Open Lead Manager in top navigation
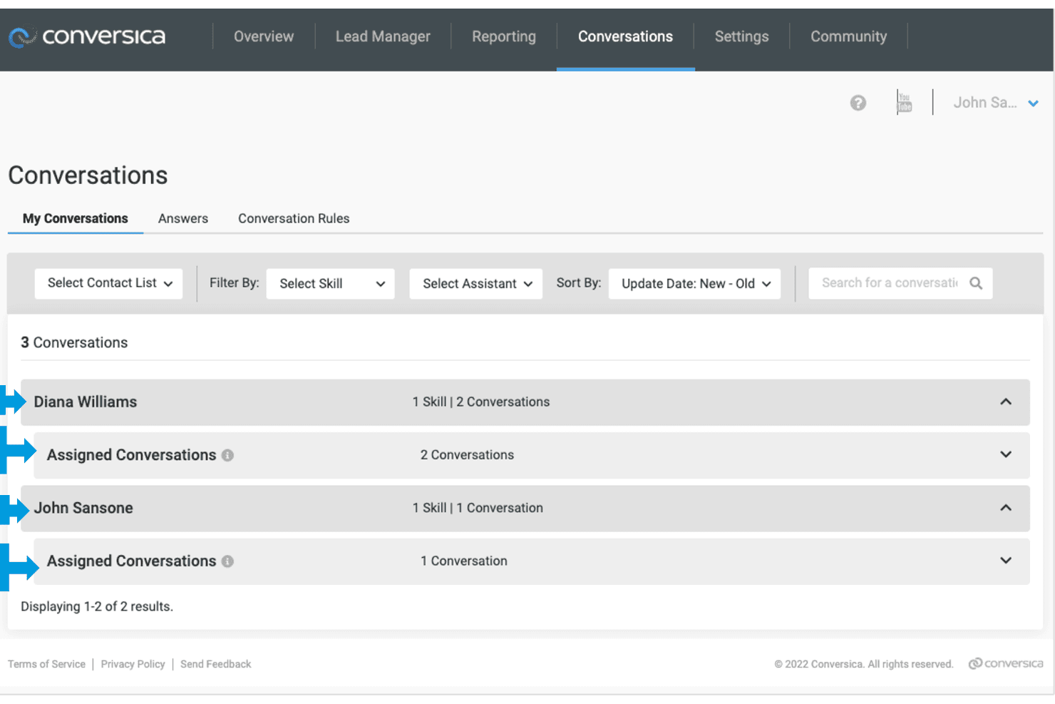1055x704 pixels. [383, 36]
